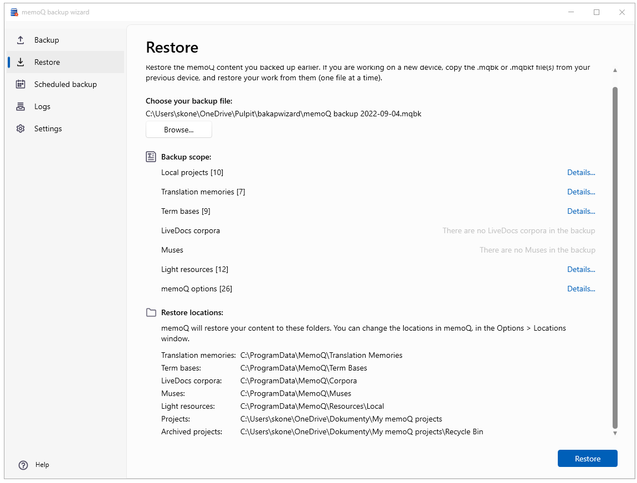Open Details for Local projects
This screenshot has height=483, width=637.
coord(581,172)
